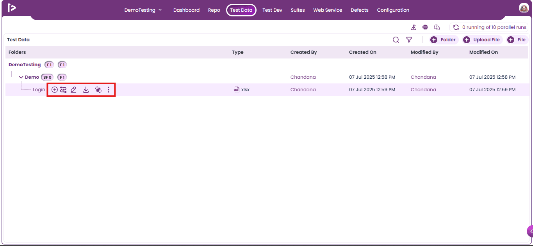533x246 pixels.
Task: Switch to the Repo tab
Action: coord(214,10)
